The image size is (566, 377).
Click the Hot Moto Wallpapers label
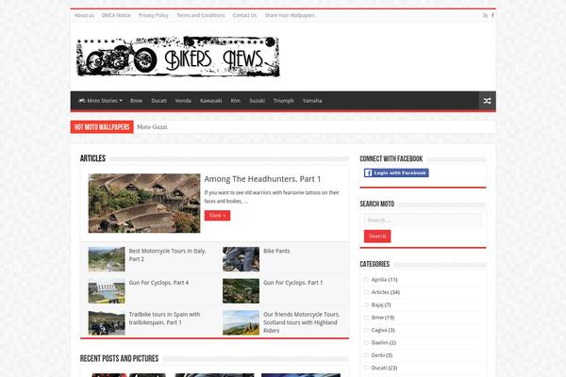coord(102,127)
